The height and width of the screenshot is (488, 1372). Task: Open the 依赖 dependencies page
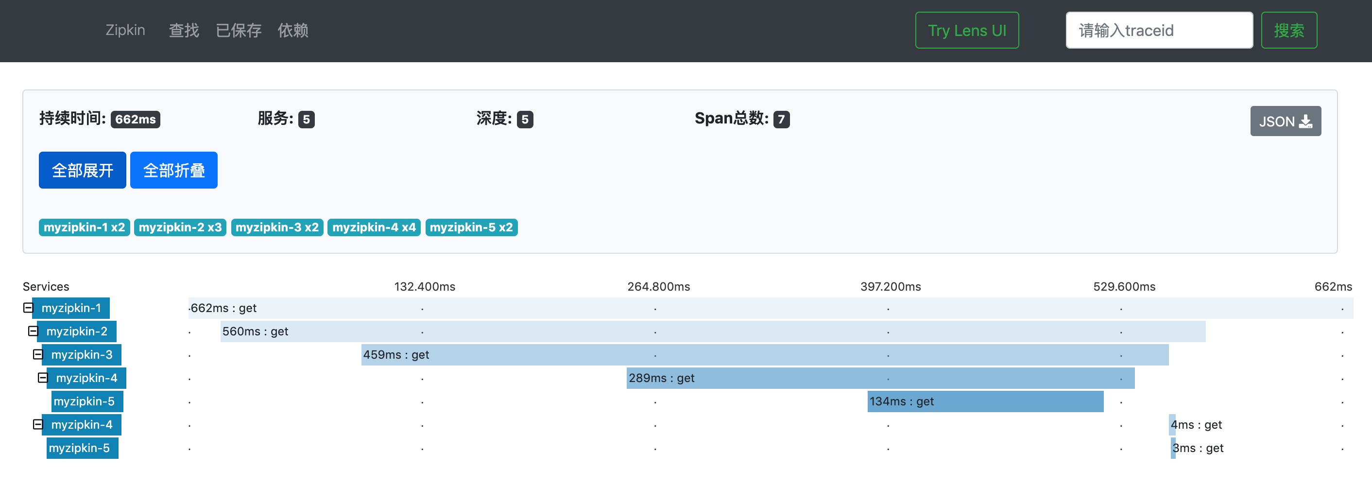[x=293, y=30]
